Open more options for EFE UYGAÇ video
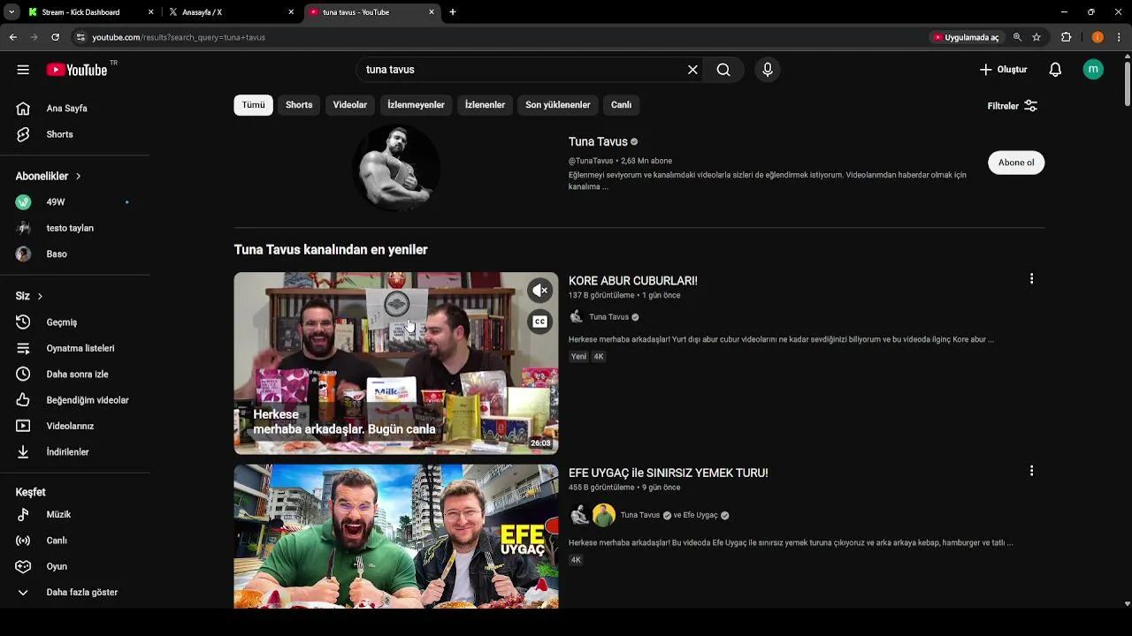Image resolution: width=1132 pixels, height=636 pixels. pos(1031,471)
